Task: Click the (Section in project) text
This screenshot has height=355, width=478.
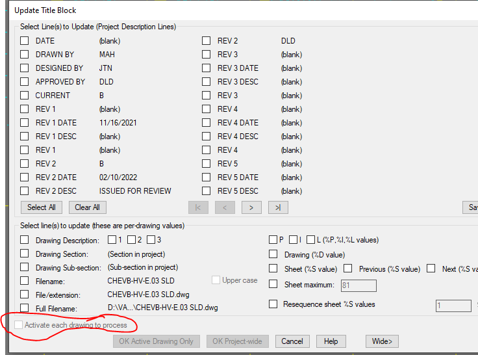Action: click(136, 254)
